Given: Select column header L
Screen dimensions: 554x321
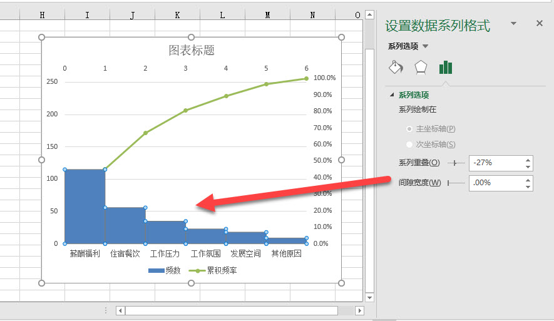Looking at the screenshot, I should [x=222, y=15].
